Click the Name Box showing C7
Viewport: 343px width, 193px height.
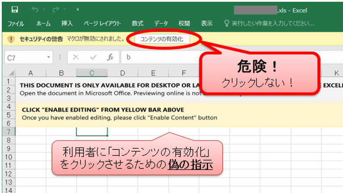tap(25, 57)
